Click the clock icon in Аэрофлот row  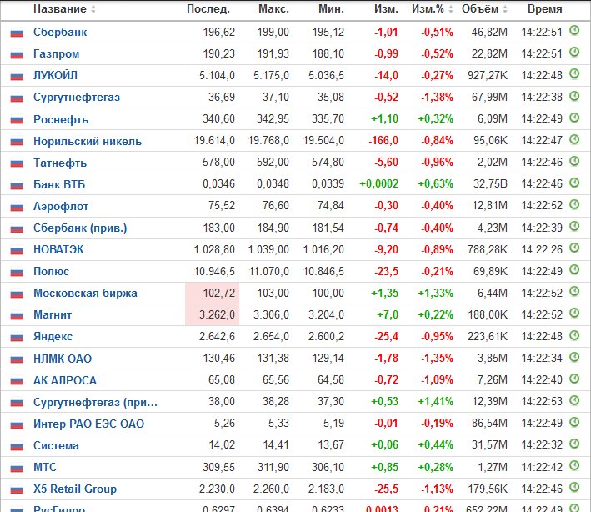coord(574,204)
